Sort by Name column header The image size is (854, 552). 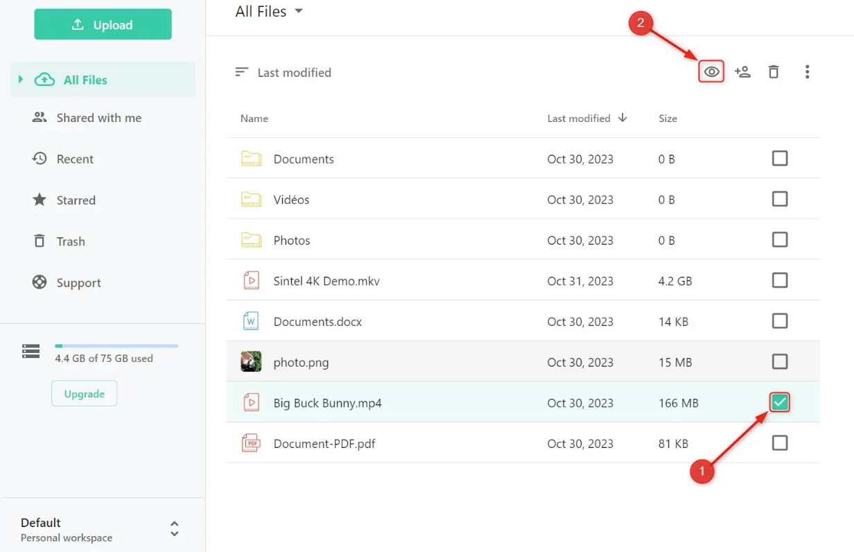pos(254,119)
